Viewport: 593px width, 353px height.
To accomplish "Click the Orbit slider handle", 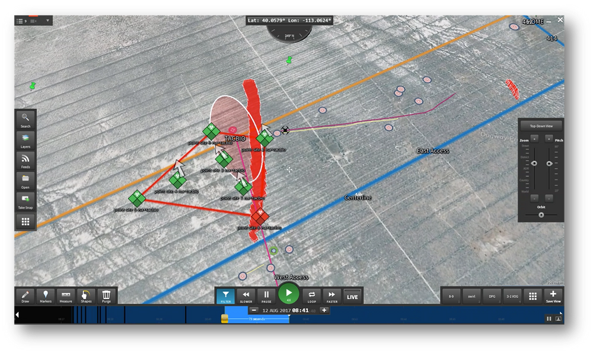I will point(541,215).
